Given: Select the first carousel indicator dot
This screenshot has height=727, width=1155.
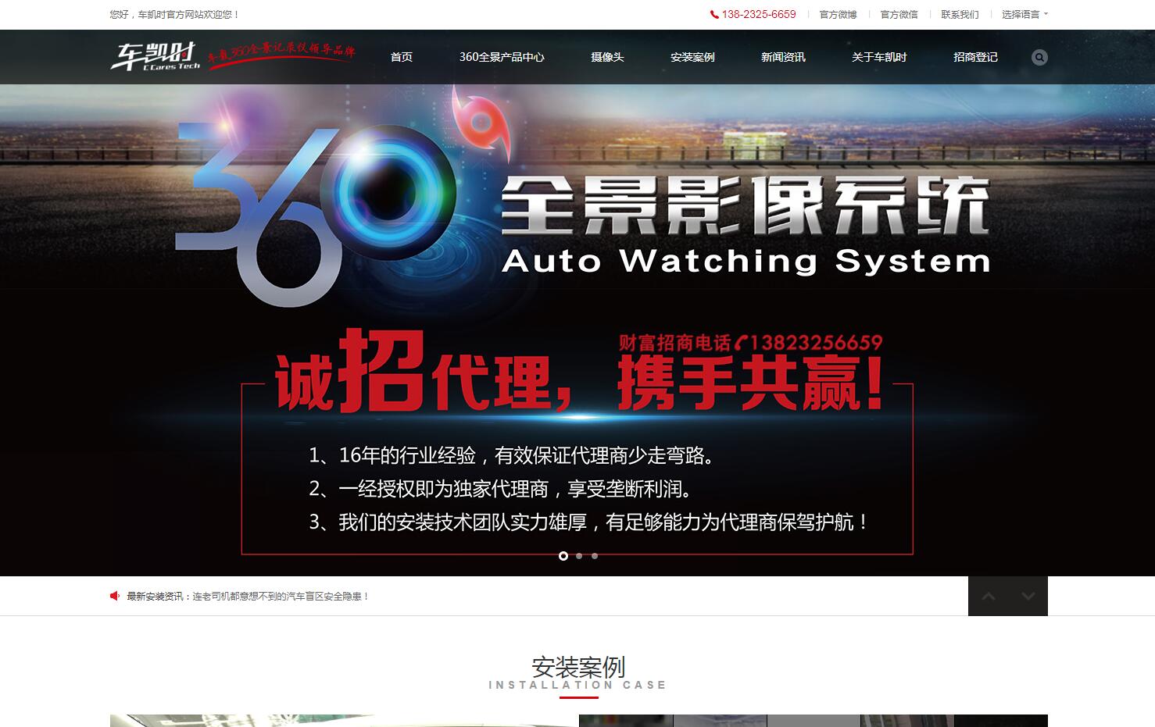Looking at the screenshot, I should [x=563, y=556].
